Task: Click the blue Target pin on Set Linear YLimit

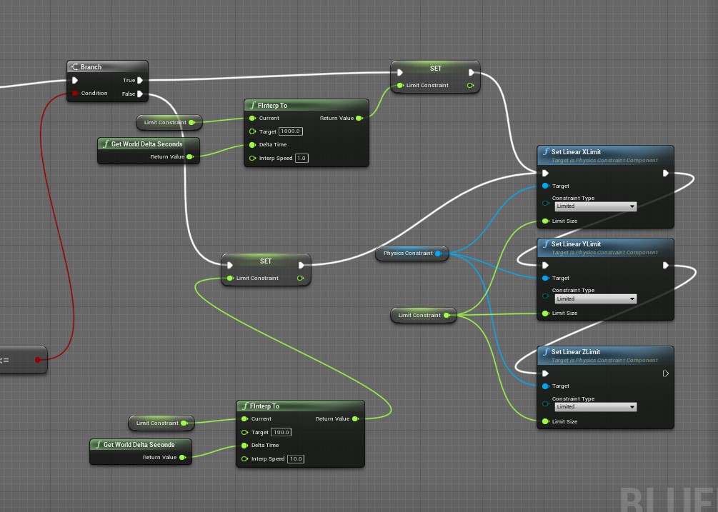Action: pos(545,278)
